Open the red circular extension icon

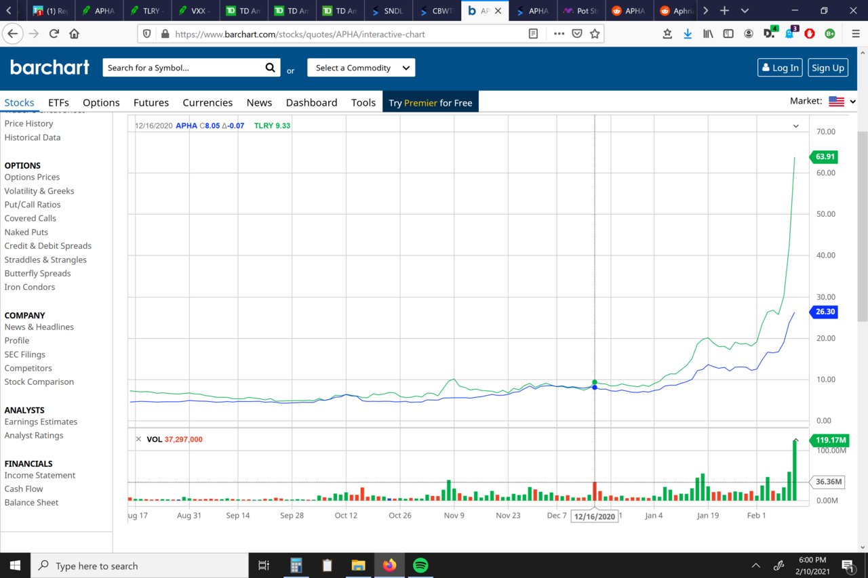pos(809,33)
